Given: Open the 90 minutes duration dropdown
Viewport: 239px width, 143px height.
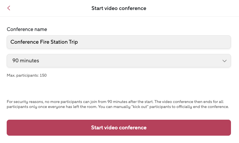Looking at the screenshot, I should (x=119, y=61).
